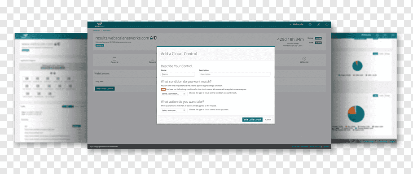Viewport: 413px width, 174px height.
Task: Click the enabled CDN badge
Action: [318, 43]
